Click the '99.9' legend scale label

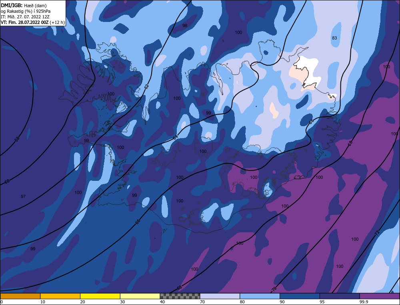363,302
